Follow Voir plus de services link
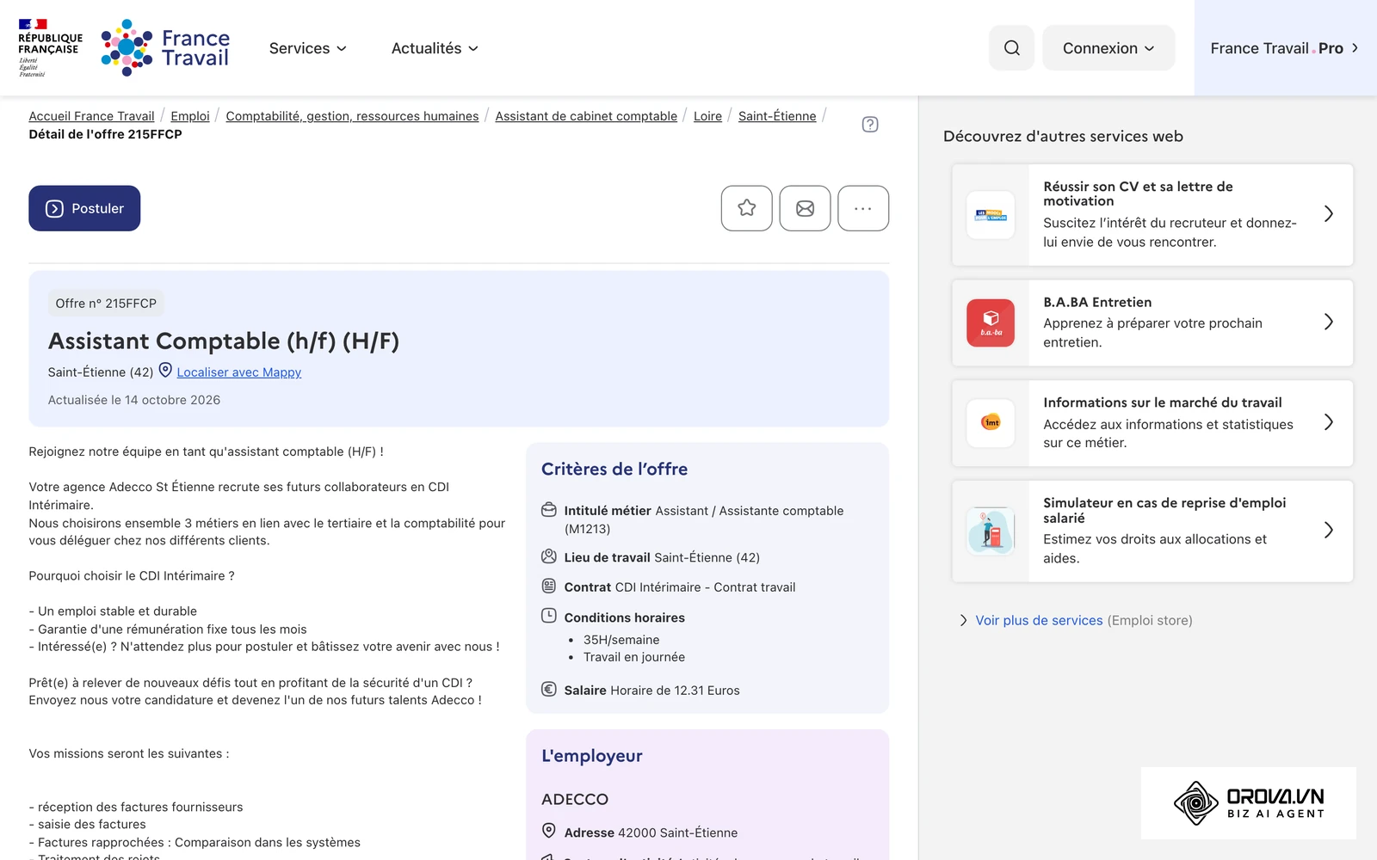 [1039, 620]
